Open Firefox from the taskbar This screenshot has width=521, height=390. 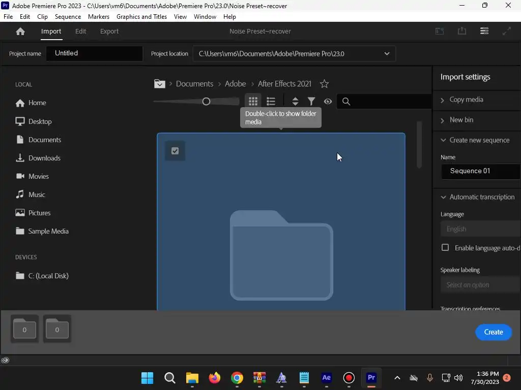(214, 378)
